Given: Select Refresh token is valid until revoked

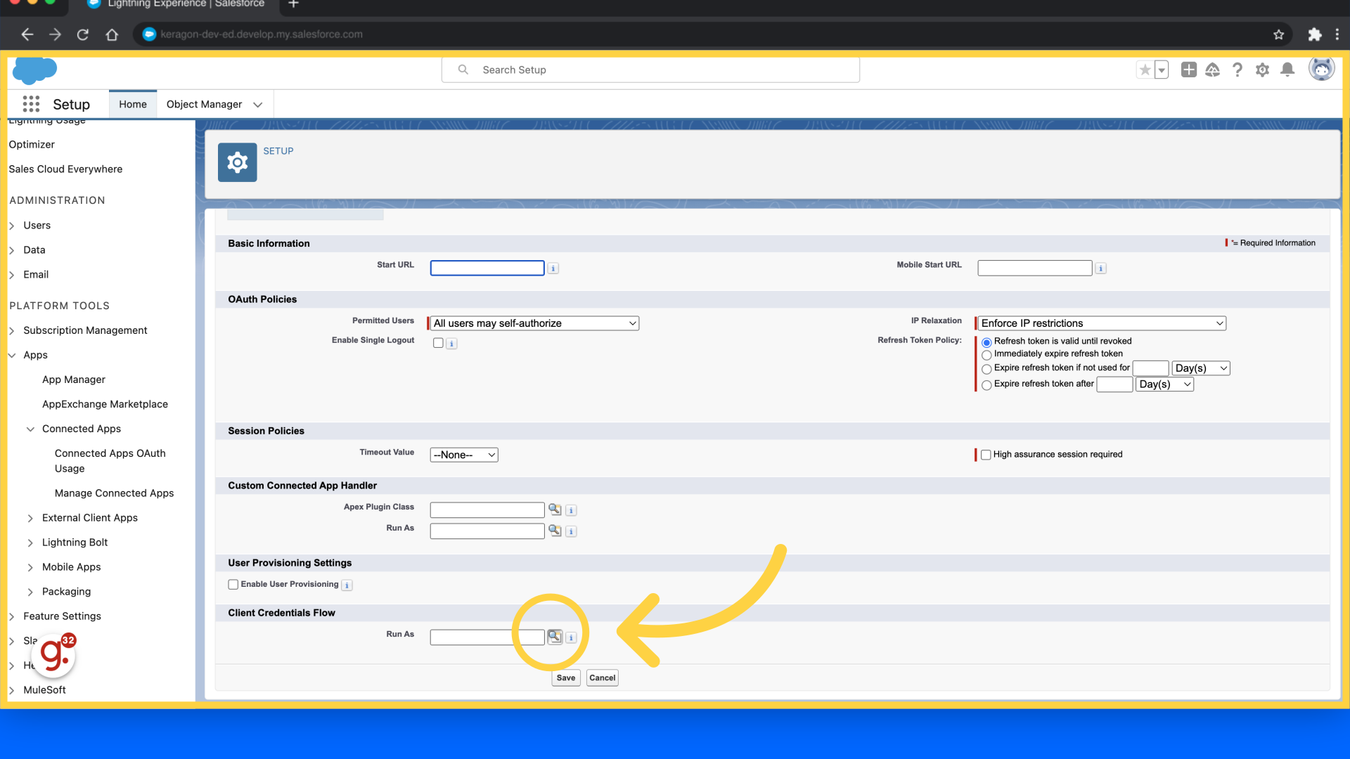Looking at the screenshot, I should click(x=986, y=342).
